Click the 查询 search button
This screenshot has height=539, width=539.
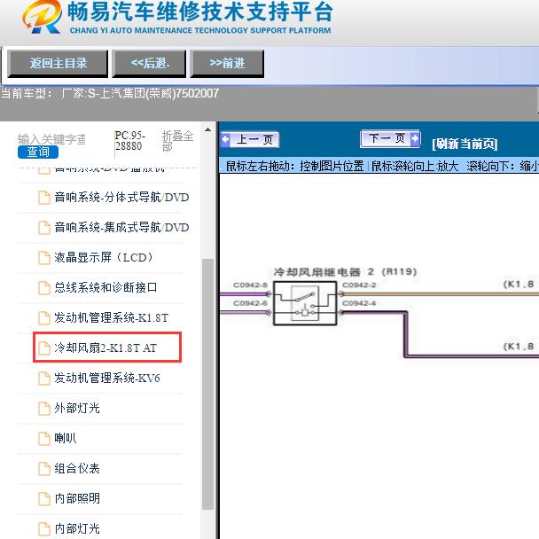click(x=38, y=152)
